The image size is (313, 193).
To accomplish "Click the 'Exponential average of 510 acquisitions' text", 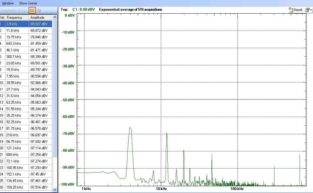I will tap(131, 10).
